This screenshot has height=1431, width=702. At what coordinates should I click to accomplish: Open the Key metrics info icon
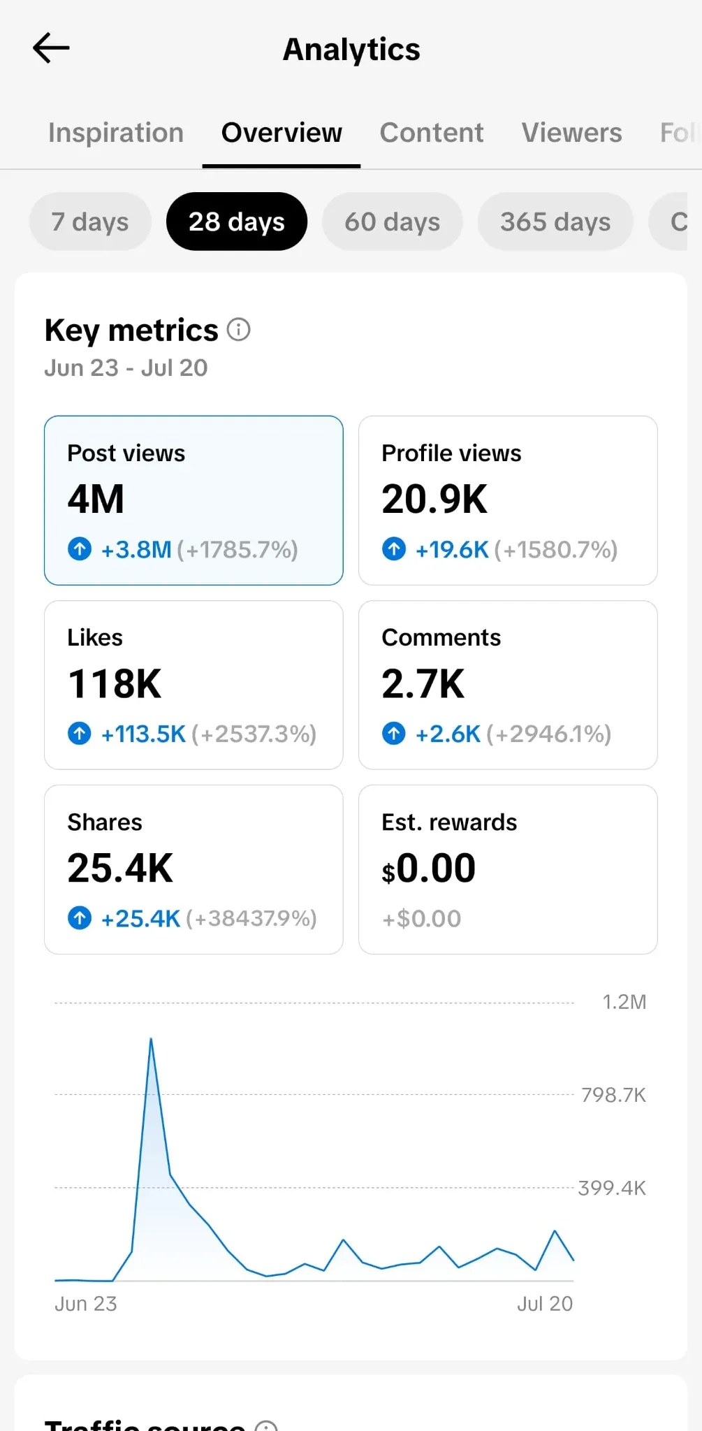point(238,329)
